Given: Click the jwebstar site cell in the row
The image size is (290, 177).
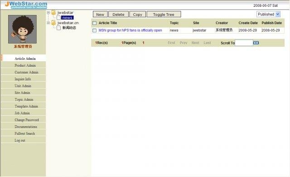Looking at the screenshot, I should tap(199, 30).
